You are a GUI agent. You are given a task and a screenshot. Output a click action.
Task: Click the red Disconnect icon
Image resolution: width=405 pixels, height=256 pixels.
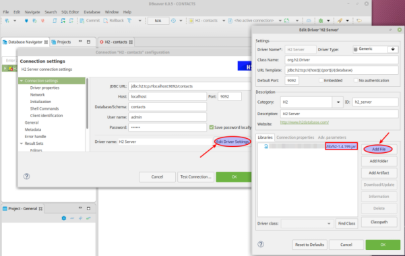coord(42,21)
